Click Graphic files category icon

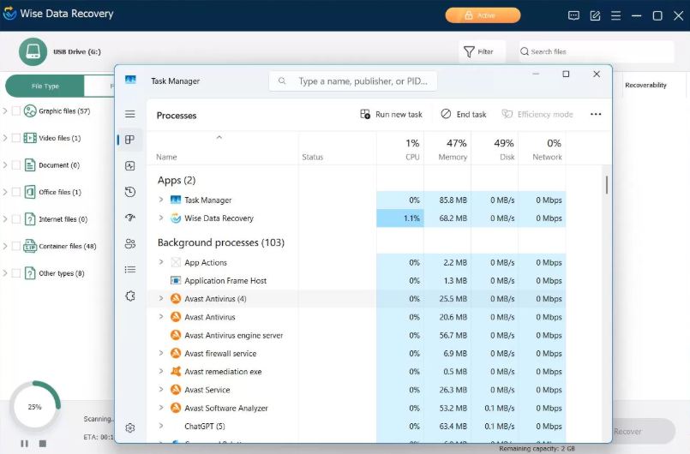[30, 111]
